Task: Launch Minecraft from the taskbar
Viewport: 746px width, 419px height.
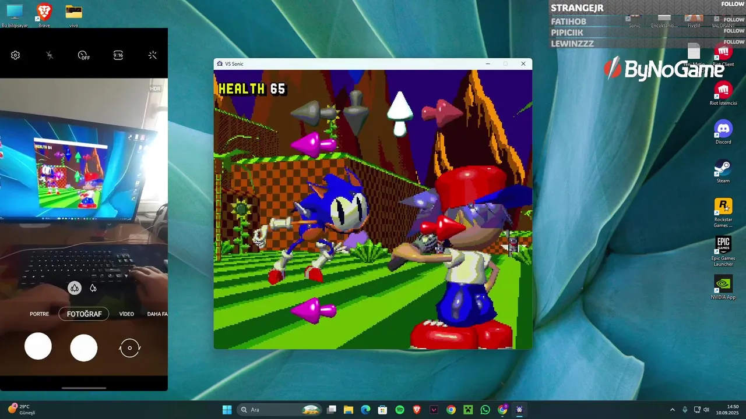Action: pos(468,410)
